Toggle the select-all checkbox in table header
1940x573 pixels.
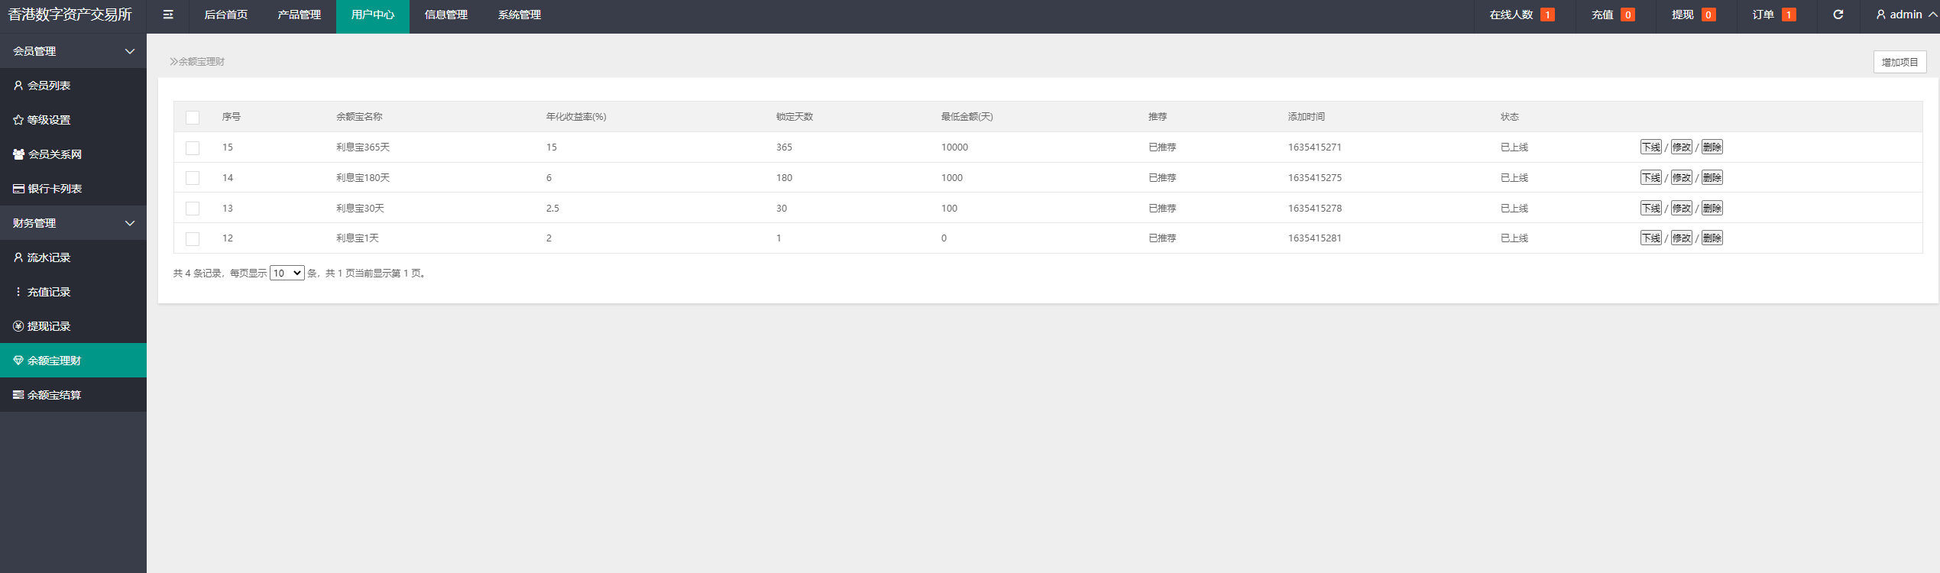[193, 118]
